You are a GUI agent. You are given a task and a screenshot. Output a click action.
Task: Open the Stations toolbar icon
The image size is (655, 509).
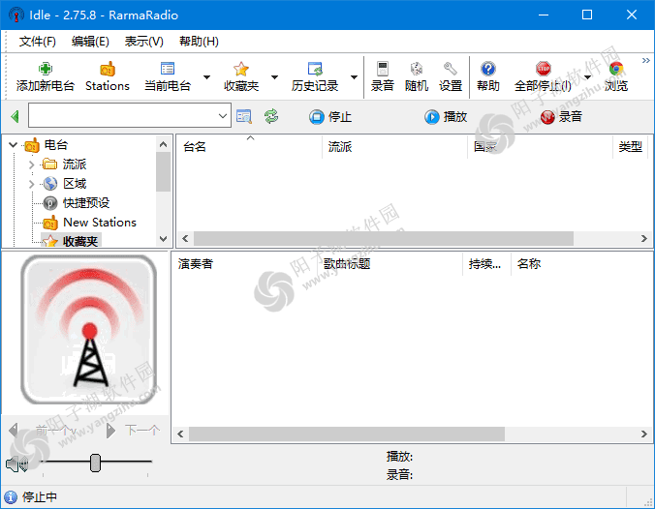click(x=108, y=69)
